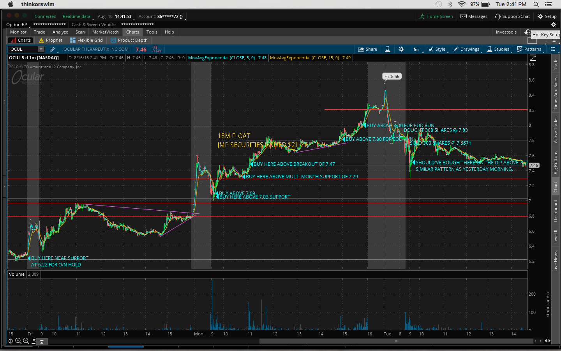Change the 1m timeframe selector

[416, 49]
